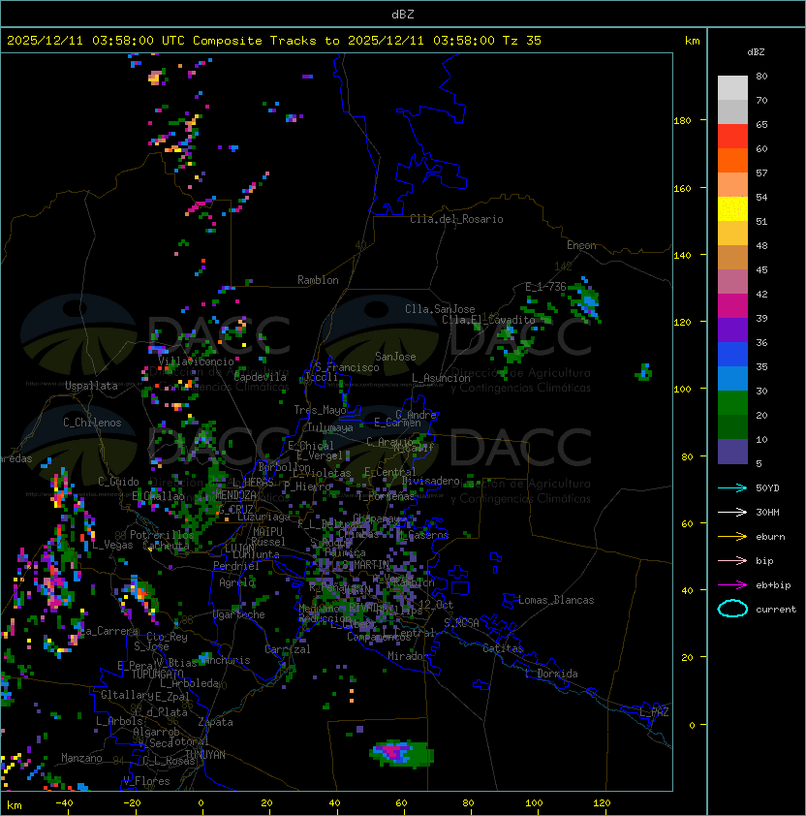The height and width of the screenshot is (816, 806).
Task: Click the 'Ugarteche' place label
Action: pos(239,614)
